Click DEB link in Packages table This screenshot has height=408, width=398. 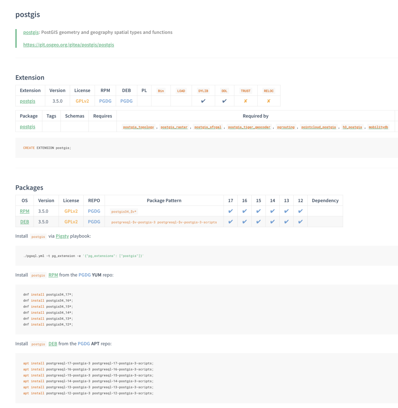[x=24, y=222]
